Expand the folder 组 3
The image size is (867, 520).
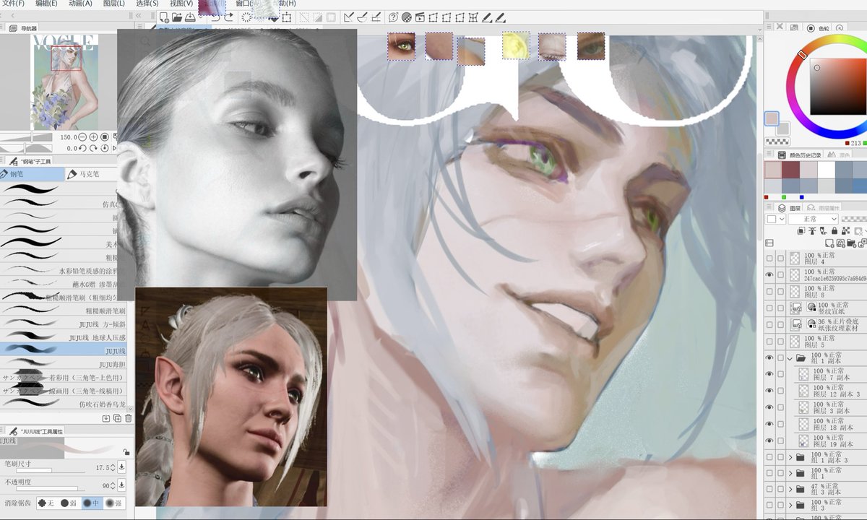point(790,506)
